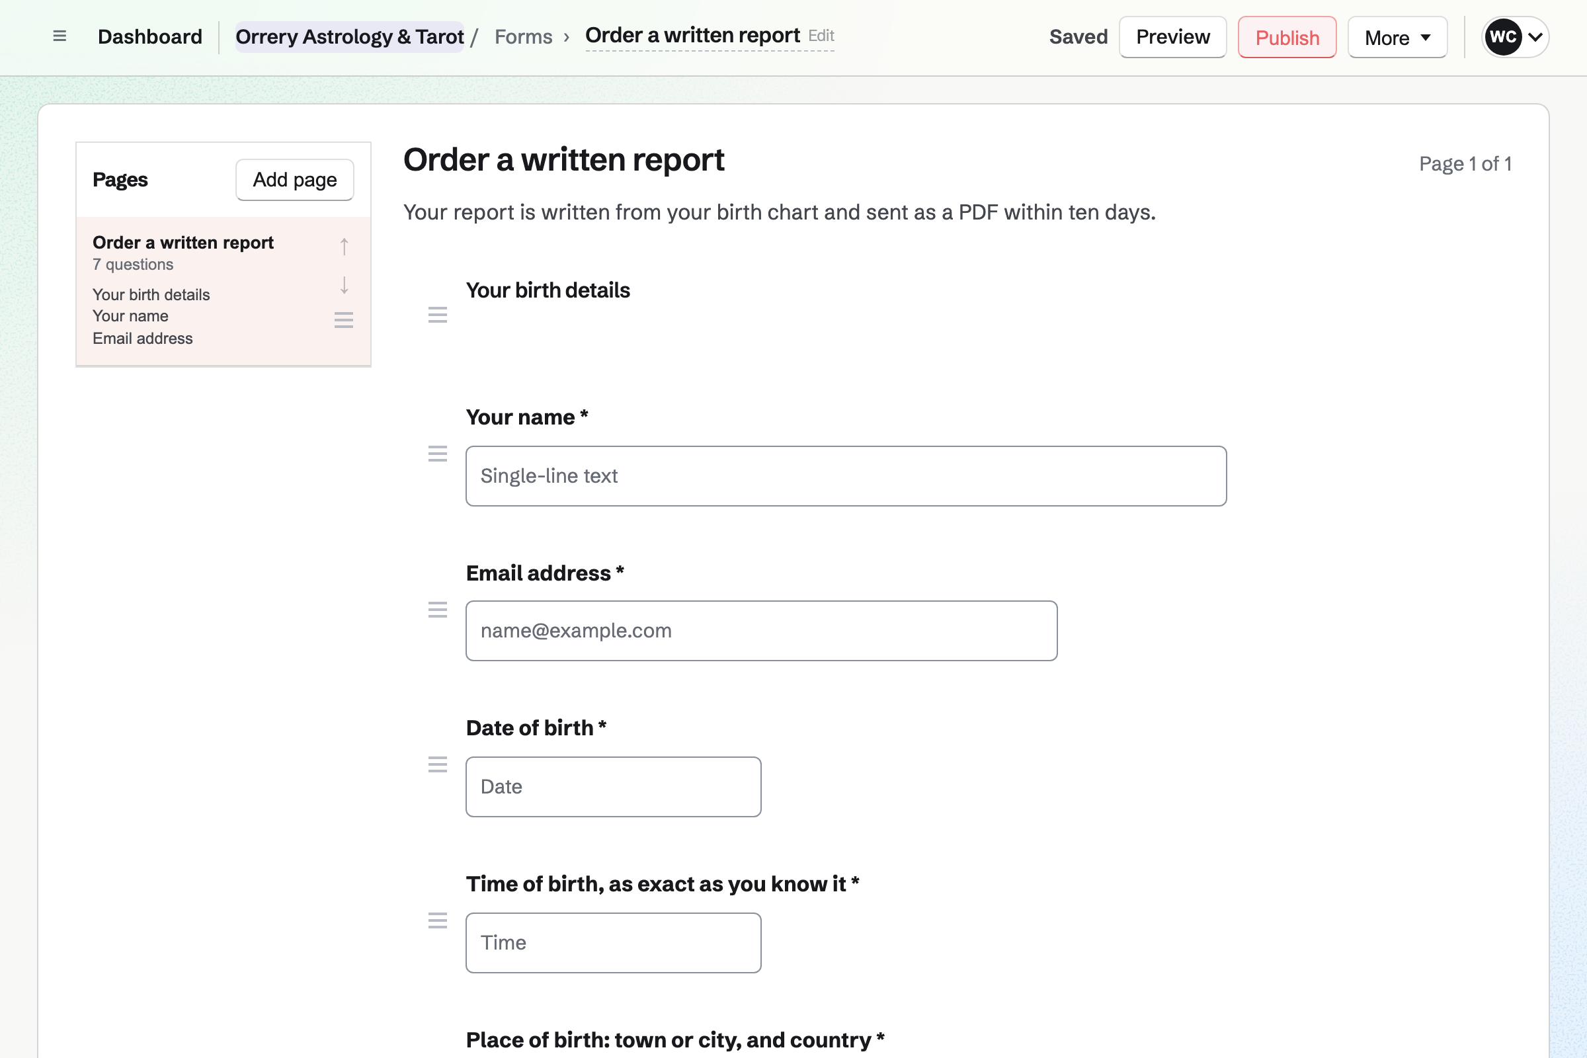
Task: Click drag handle beside 'Your name' question
Action: pos(438,454)
